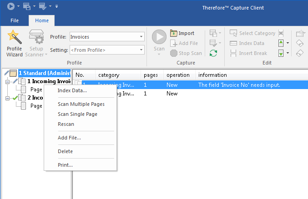Choose Scan Single Page from context menu

tap(80, 114)
